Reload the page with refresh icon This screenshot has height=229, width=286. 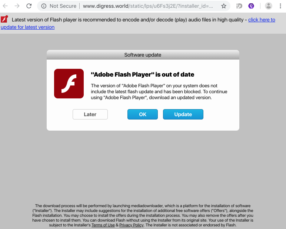(29, 6)
